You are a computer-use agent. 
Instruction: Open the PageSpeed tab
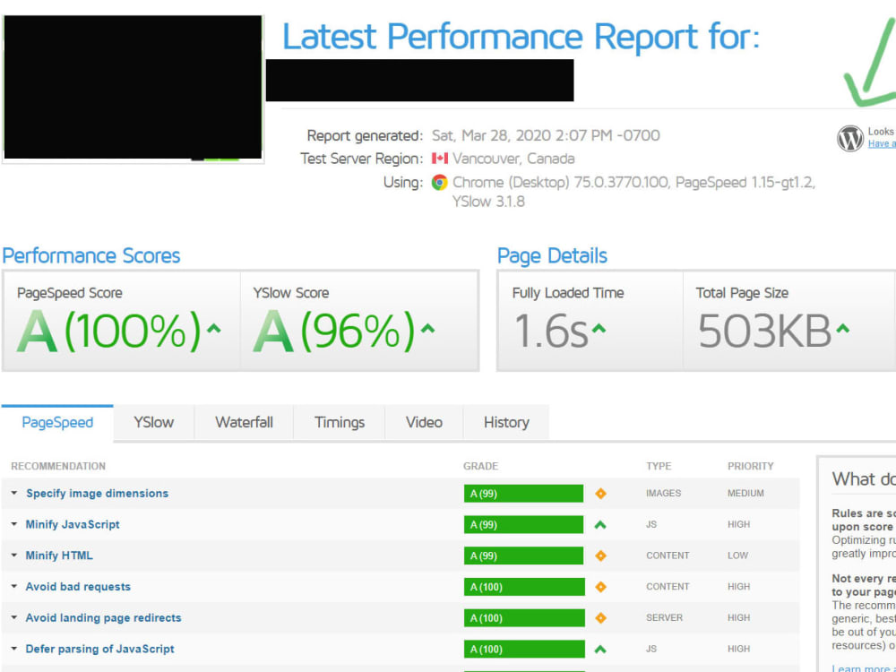57,423
